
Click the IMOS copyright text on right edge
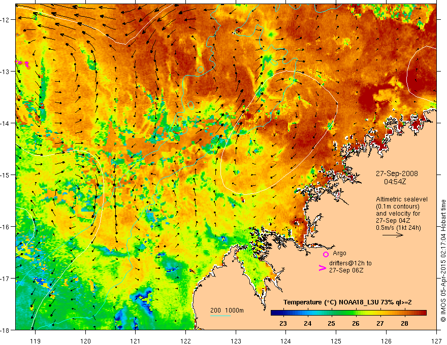[x=443, y=261]
